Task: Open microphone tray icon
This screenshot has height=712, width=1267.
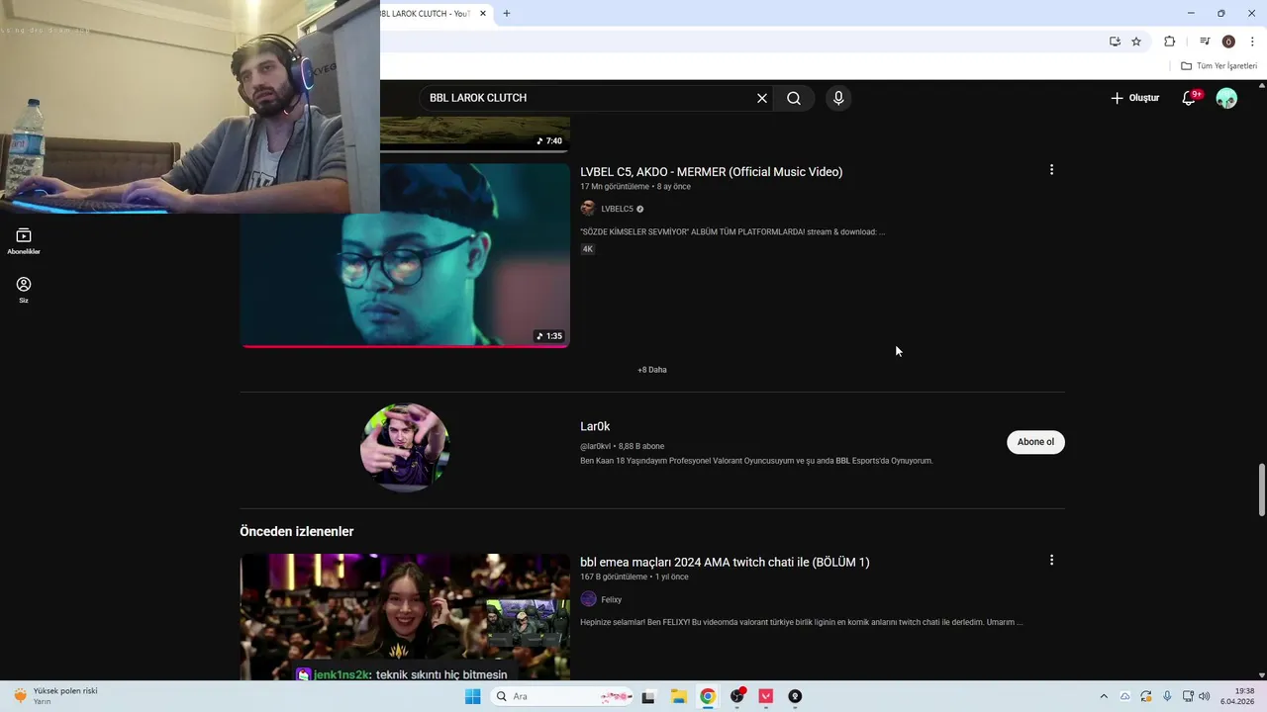Action: pyautogui.click(x=1167, y=696)
